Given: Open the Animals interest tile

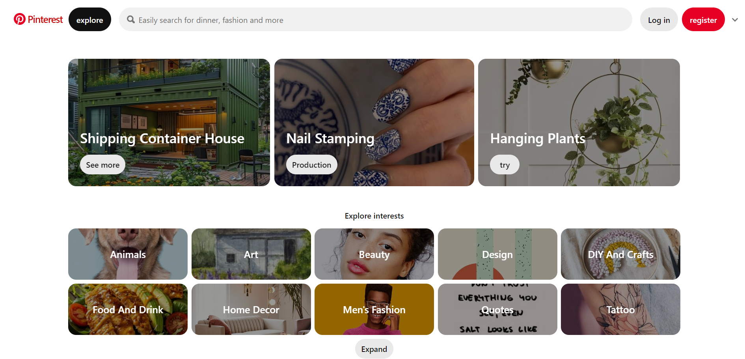Looking at the screenshot, I should point(128,254).
